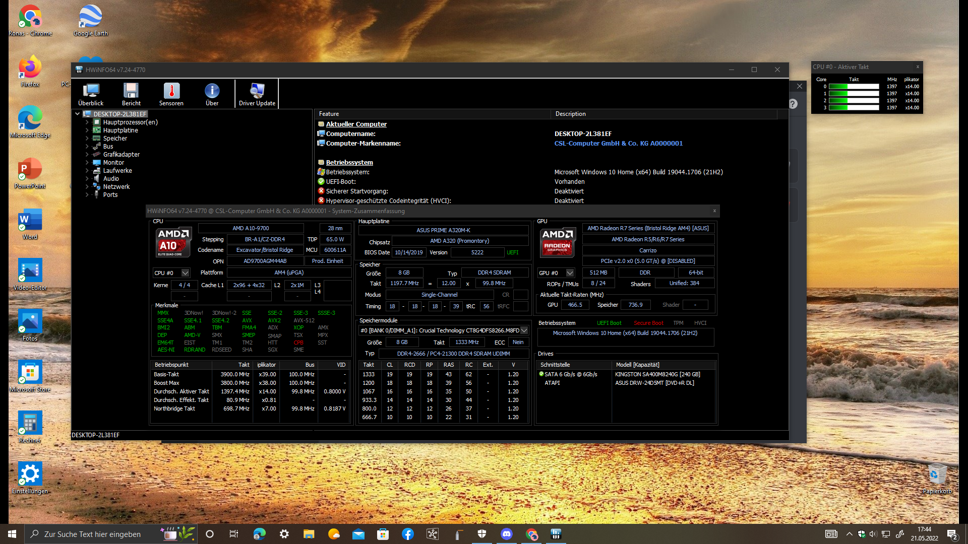
Task: Open the memory module bank dropdown
Action: click(524, 330)
